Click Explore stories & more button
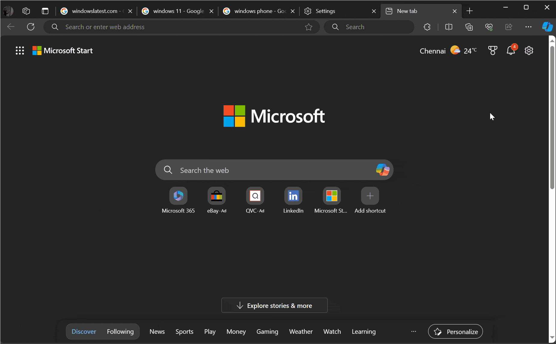556x344 pixels. coord(274,306)
